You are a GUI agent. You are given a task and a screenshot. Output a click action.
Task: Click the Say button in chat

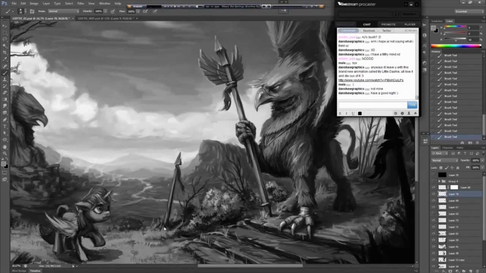pyautogui.click(x=412, y=105)
